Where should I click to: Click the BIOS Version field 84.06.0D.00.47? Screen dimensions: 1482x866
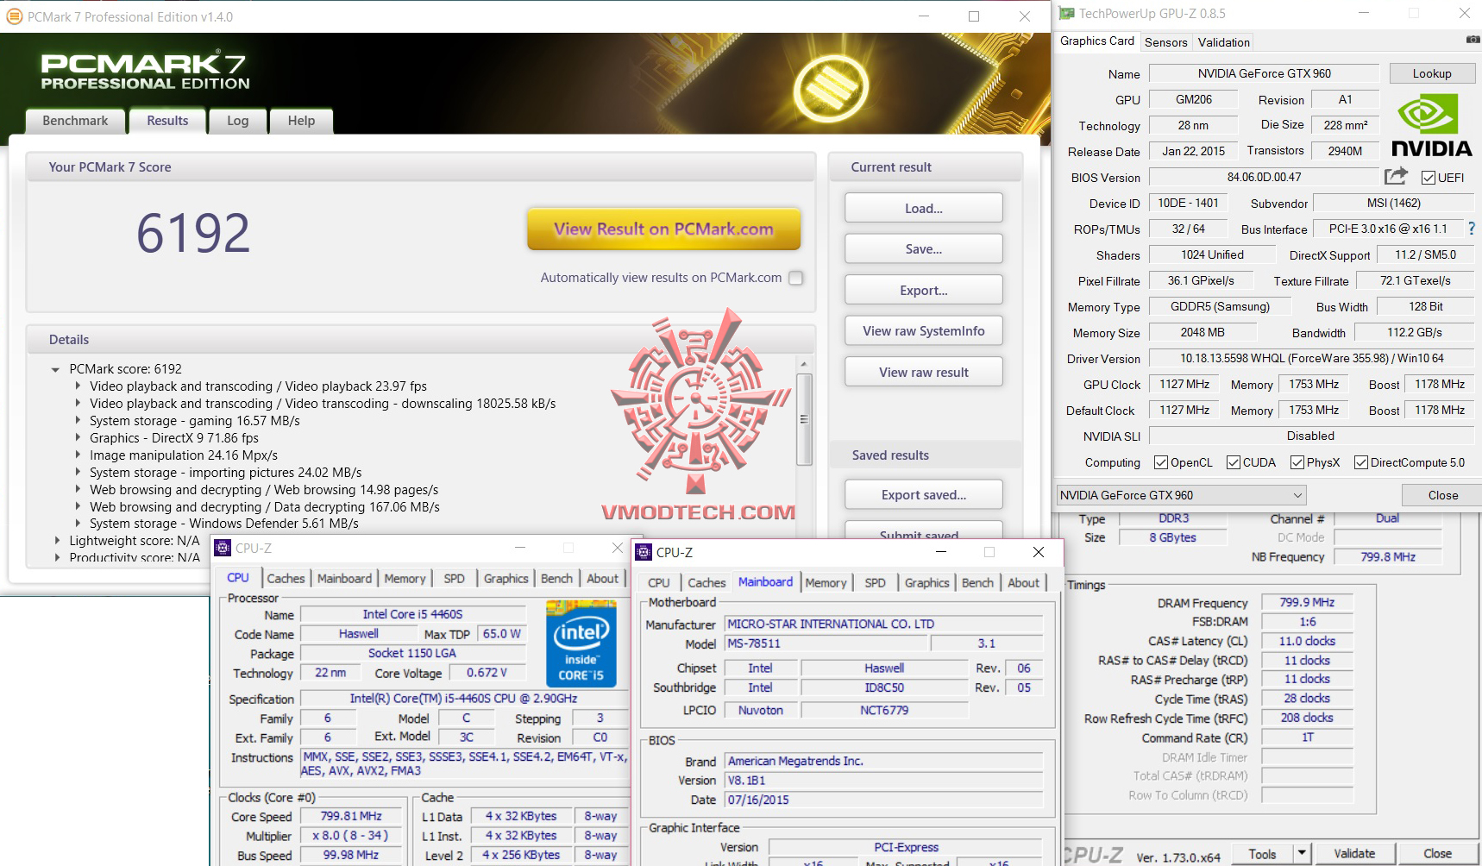click(x=1264, y=177)
